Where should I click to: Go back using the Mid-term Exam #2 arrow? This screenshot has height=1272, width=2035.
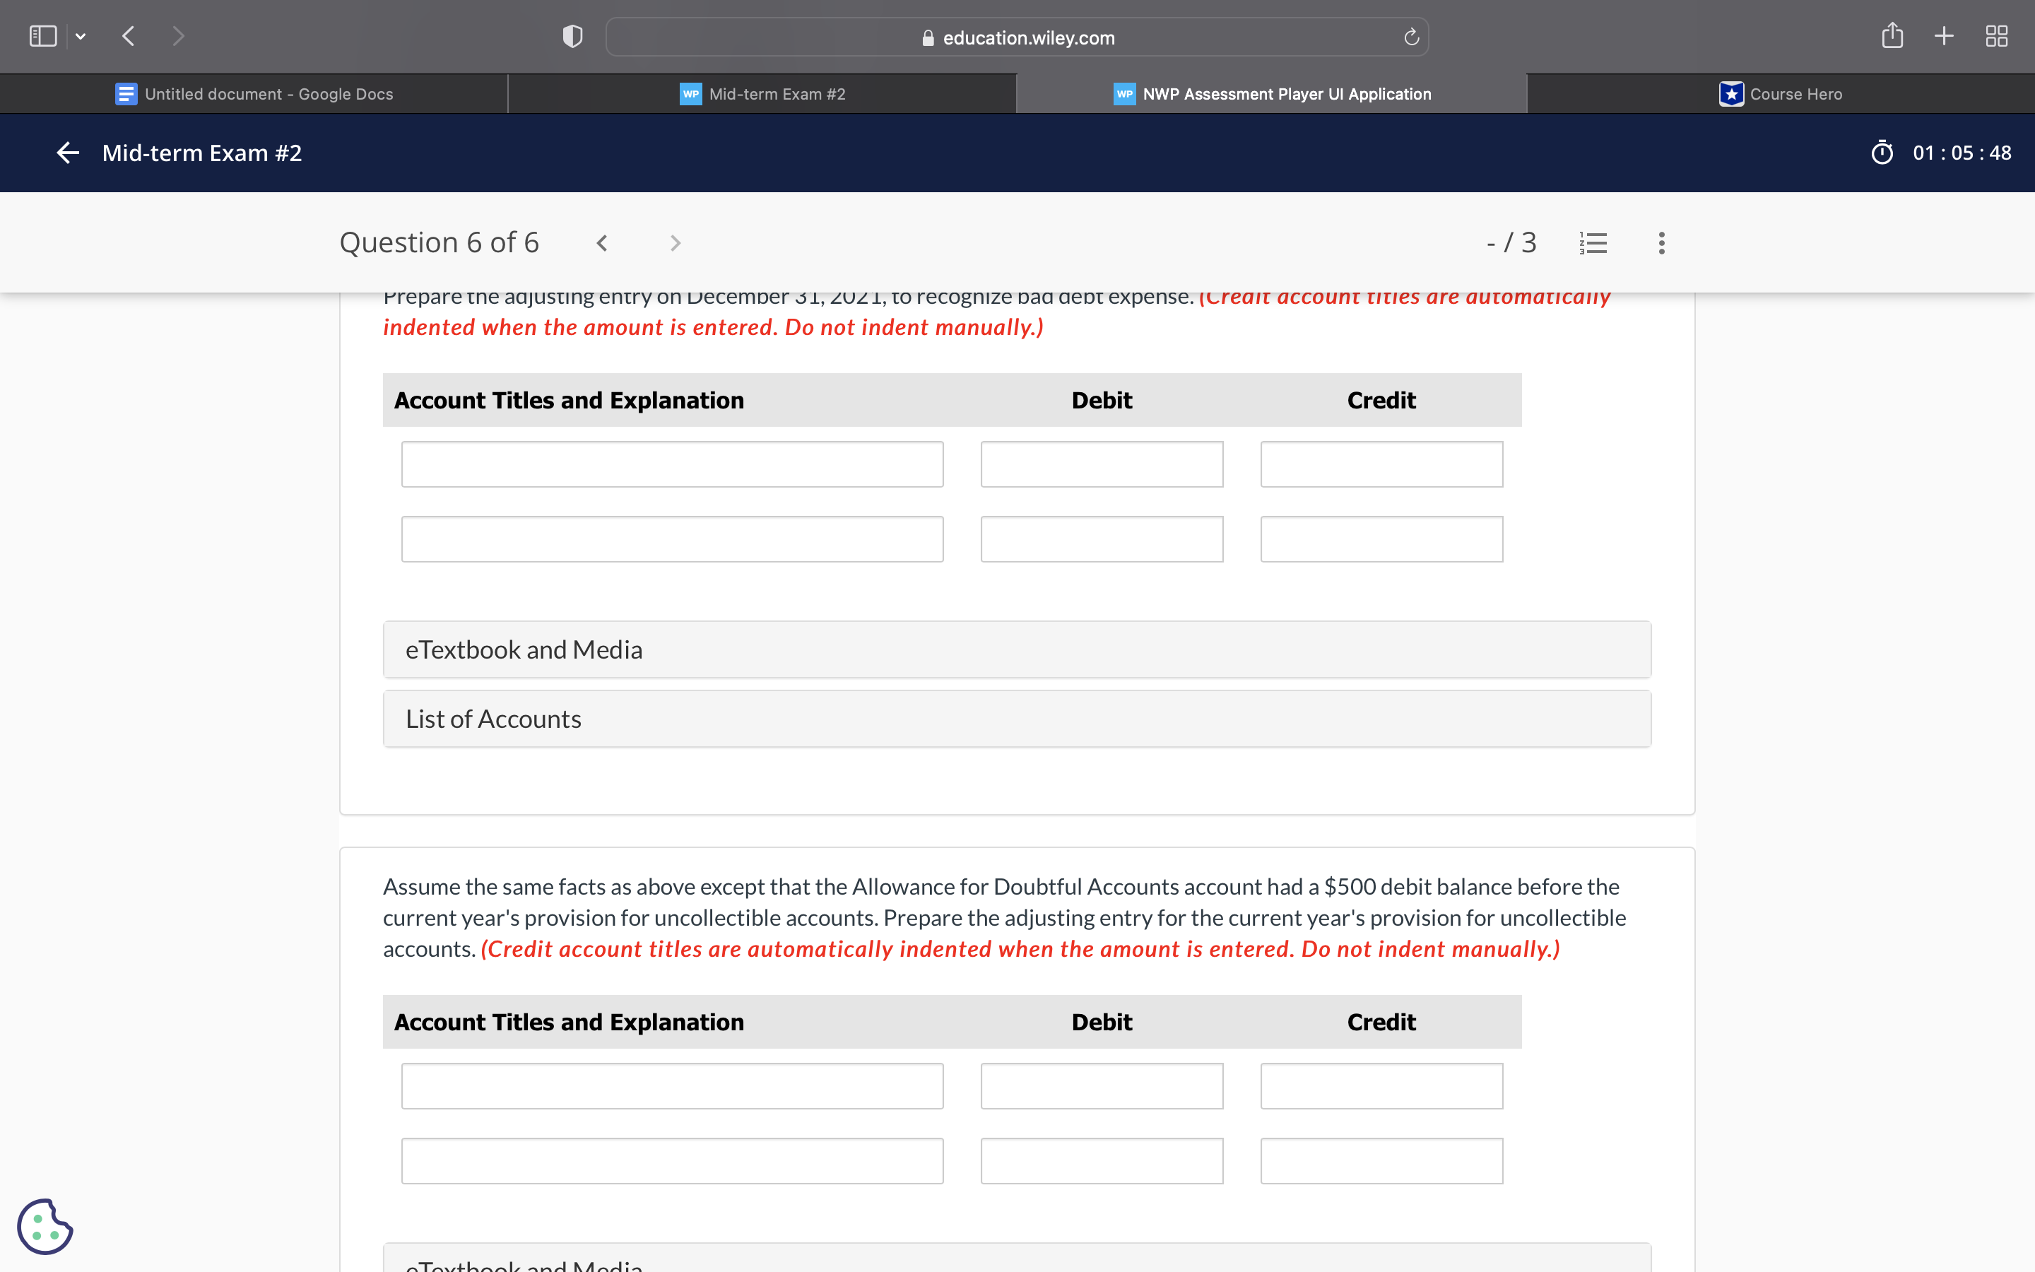pyautogui.click(x=67, y=152)
